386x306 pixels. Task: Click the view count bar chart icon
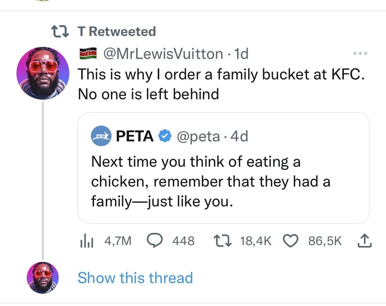(86, 241)
